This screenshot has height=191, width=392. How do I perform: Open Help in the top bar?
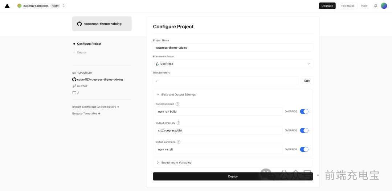pos(364,6)
